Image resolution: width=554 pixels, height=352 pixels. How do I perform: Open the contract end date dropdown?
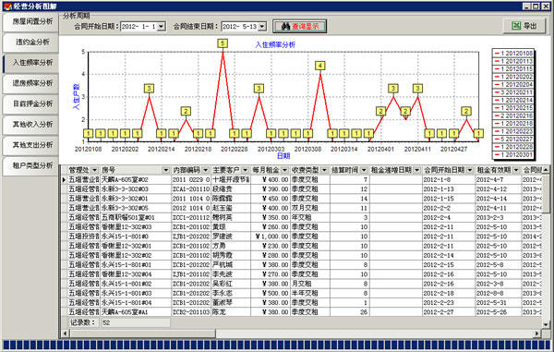tap(262, 27)
